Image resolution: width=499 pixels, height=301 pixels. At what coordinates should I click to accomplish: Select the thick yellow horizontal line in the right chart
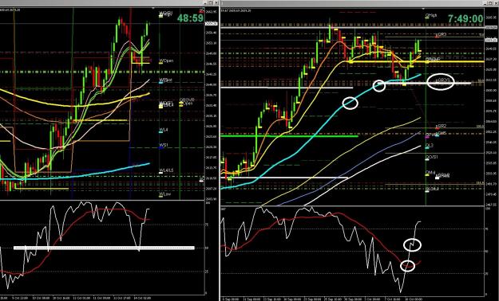tap(416, 61)
